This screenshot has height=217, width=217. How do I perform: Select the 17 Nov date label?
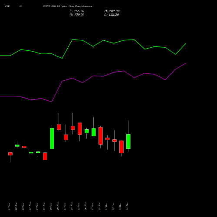37,206
